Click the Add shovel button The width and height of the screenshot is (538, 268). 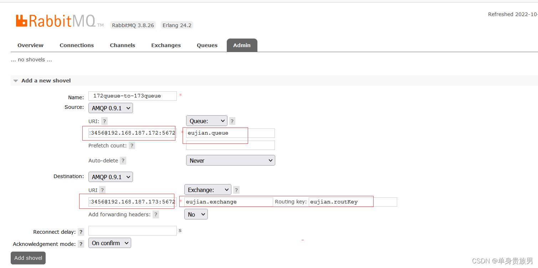click(28, 258)
